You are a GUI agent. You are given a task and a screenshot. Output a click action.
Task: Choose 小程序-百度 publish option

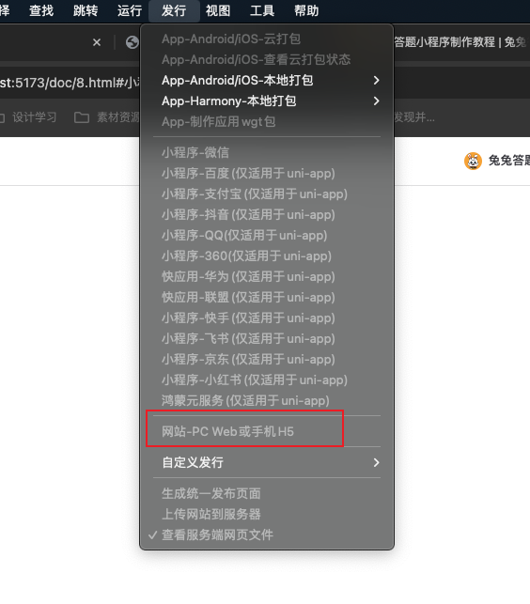point(267,174)
